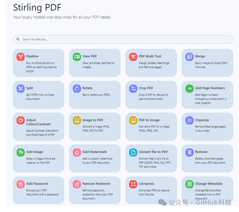Open the Add image title
Viewport: 239px width, 212px height.
coord(35,152)
